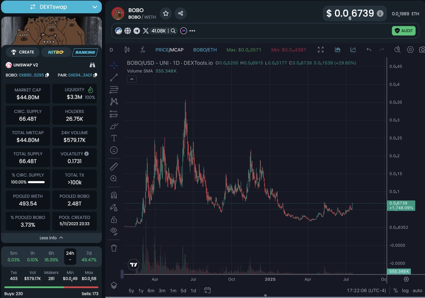Select the trend line drawing tool
Viewport: 425px width, 298px height.
[114, 78]
